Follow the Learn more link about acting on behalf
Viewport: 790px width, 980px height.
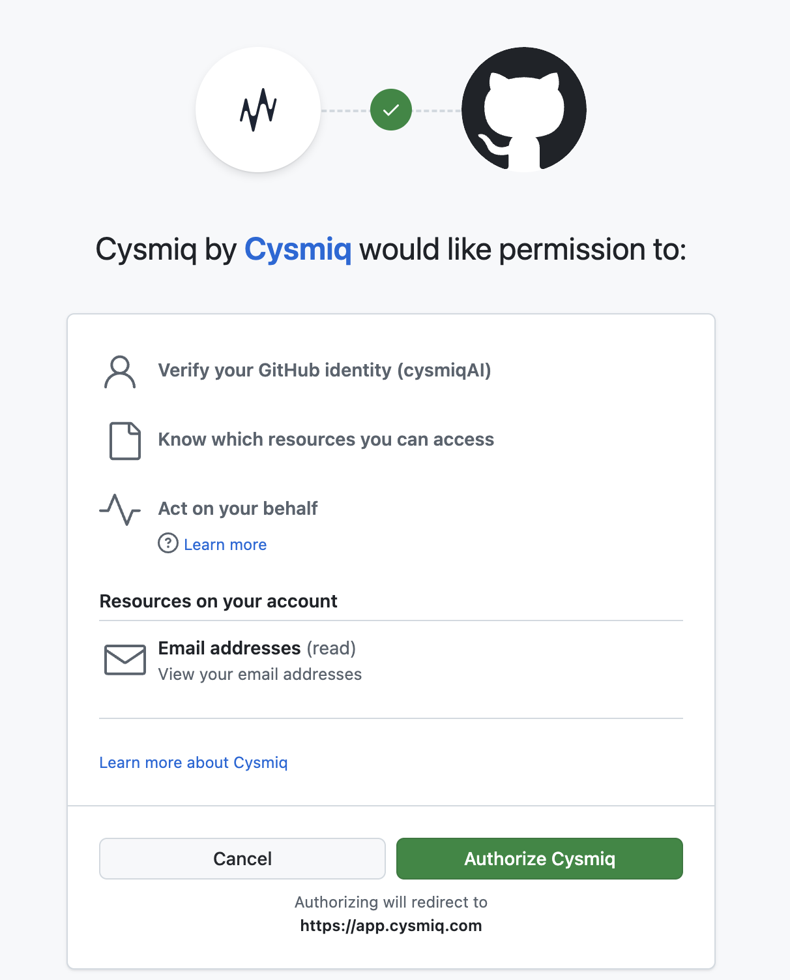click(225, 544)
